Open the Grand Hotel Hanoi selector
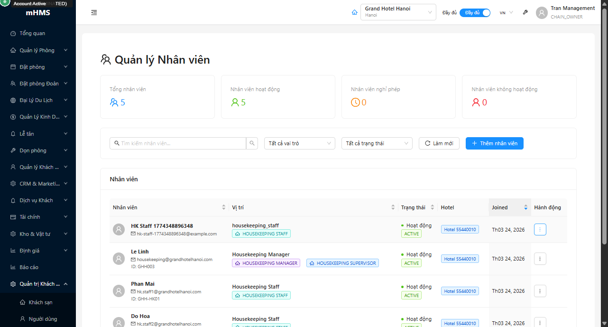Screen dimensions: 608x327 coord(398,12)
